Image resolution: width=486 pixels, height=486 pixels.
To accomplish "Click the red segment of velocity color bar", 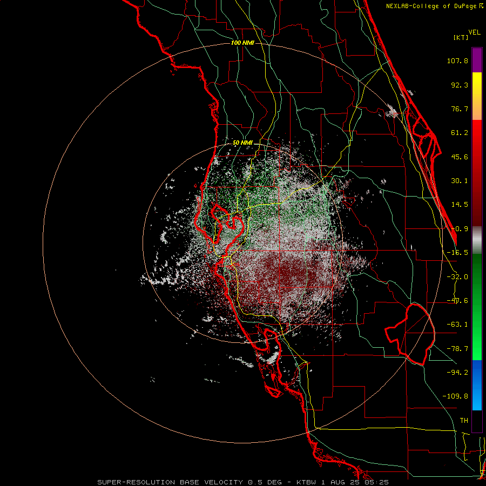I will click(477, 173).
